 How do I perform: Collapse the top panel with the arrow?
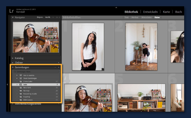pos(116,8)
